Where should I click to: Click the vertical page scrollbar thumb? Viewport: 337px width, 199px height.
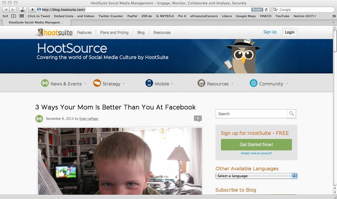click(x=335, y=40)
